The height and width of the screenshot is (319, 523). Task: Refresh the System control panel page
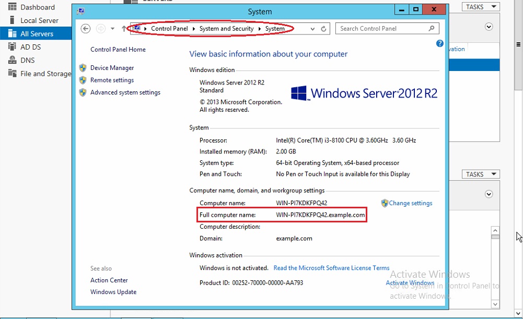coord(323,29)
